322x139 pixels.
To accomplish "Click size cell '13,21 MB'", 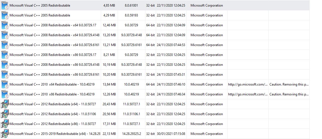I will (x=109, y=45).
